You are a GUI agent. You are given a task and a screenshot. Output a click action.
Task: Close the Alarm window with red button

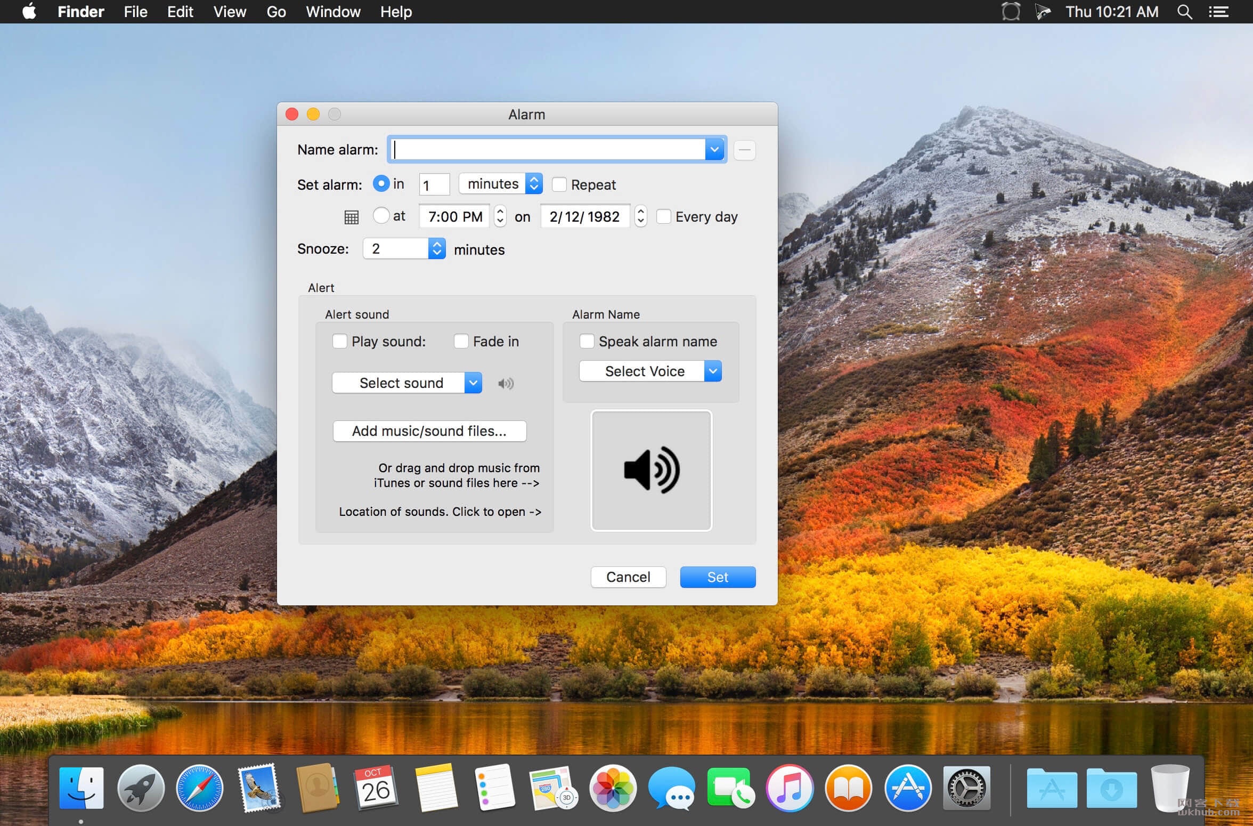(292, 114)
